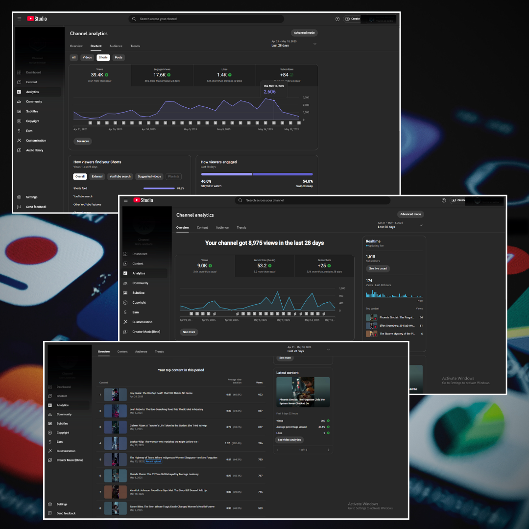Click the May 15 data point on Shorts chart
The width and height of the screenshot is (529, 529).
tap(274, 101)
